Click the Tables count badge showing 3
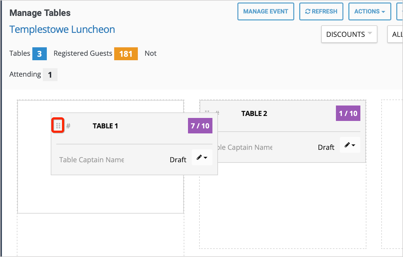Screen dimensions: 403x257 click(x=40, y=54)
